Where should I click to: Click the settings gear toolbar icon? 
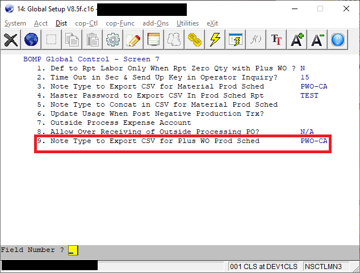113,39
